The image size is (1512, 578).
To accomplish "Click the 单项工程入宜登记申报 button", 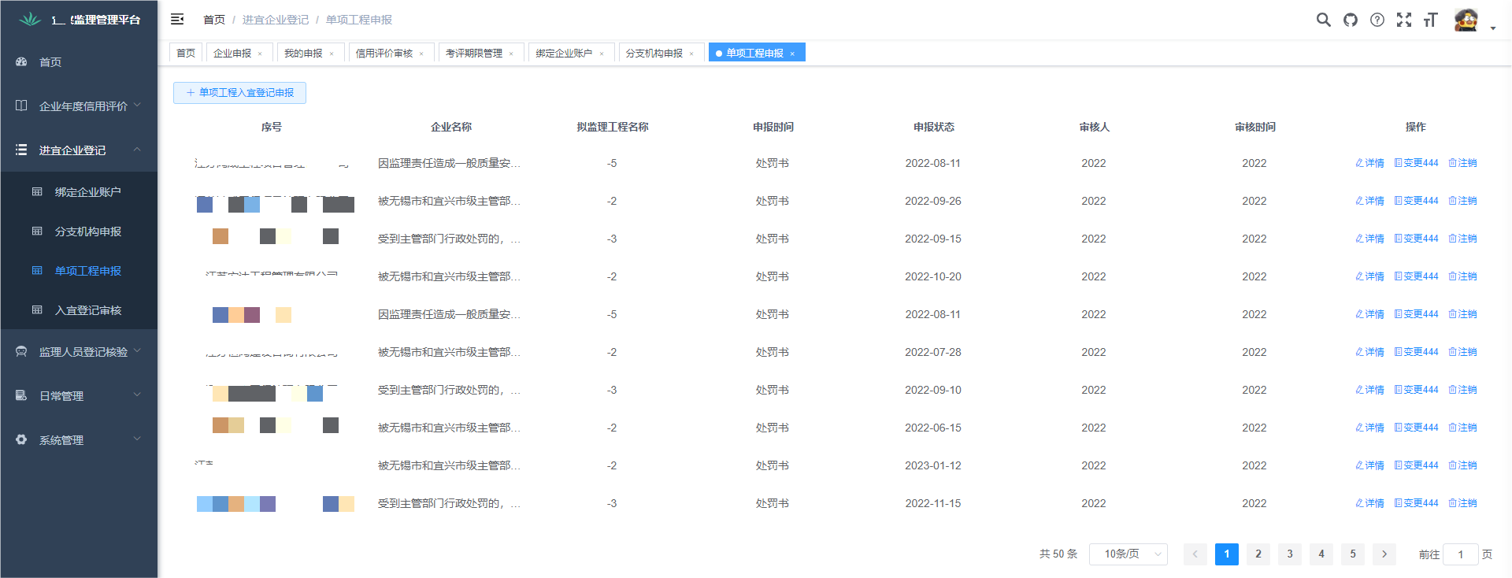I will [239, 93].
